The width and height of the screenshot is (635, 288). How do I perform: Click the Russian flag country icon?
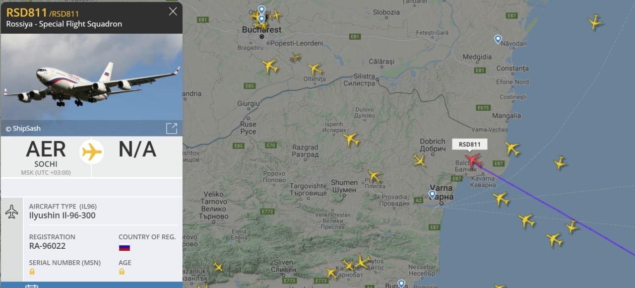point(124,247)
